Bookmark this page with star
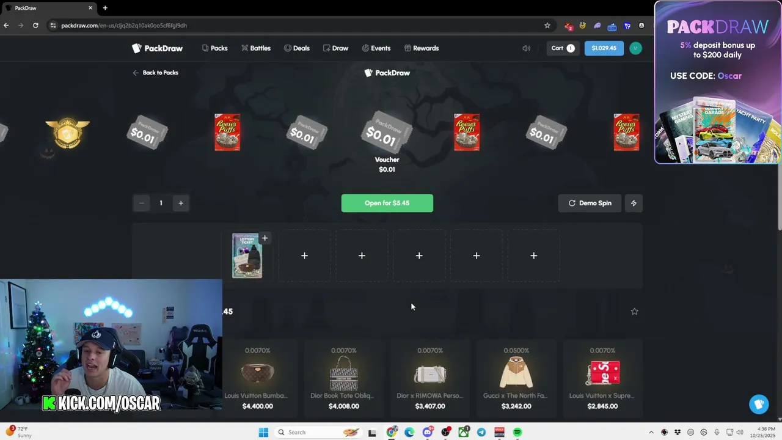 pos(547,26)
